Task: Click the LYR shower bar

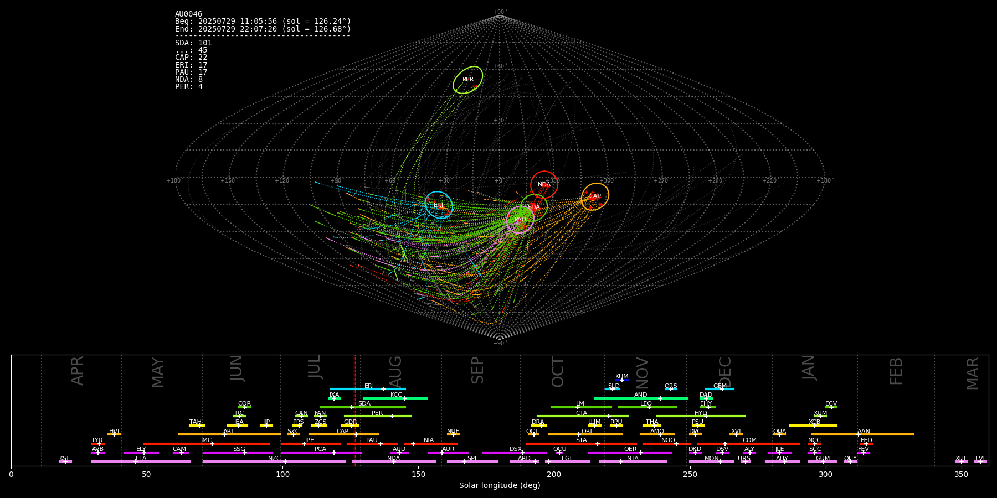Action: point(98,443)
